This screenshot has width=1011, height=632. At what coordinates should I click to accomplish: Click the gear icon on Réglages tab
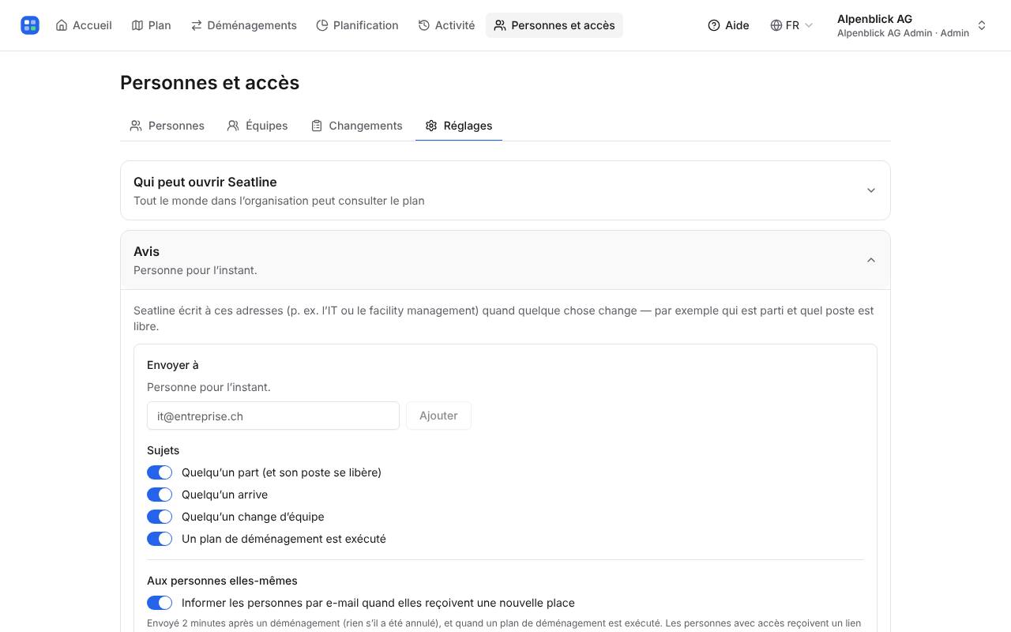431,126
